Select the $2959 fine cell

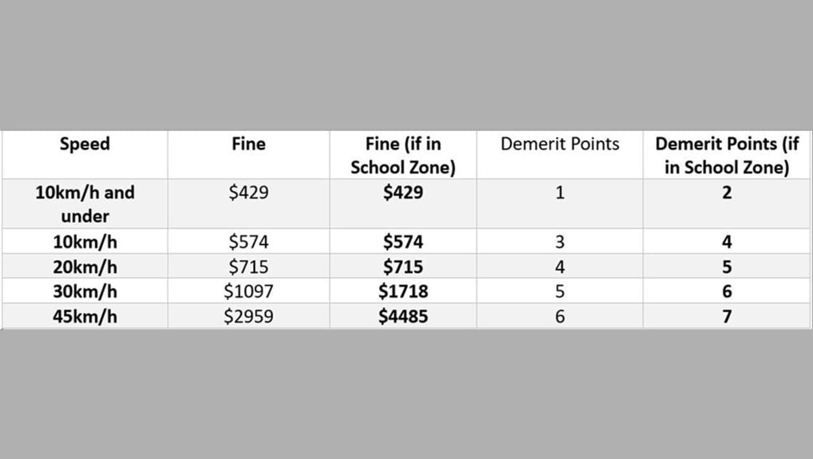tap(248, 316)
